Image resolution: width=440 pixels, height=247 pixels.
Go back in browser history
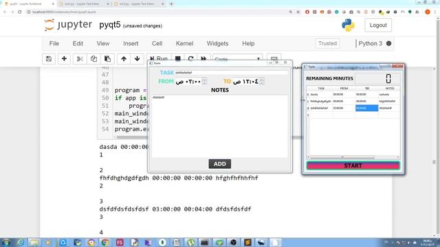pyautogui.click(x=5, y=12)
